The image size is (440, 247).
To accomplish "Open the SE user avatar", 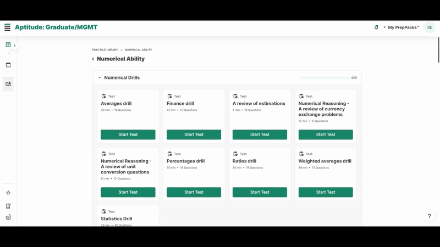I will (x=430, y=27).
